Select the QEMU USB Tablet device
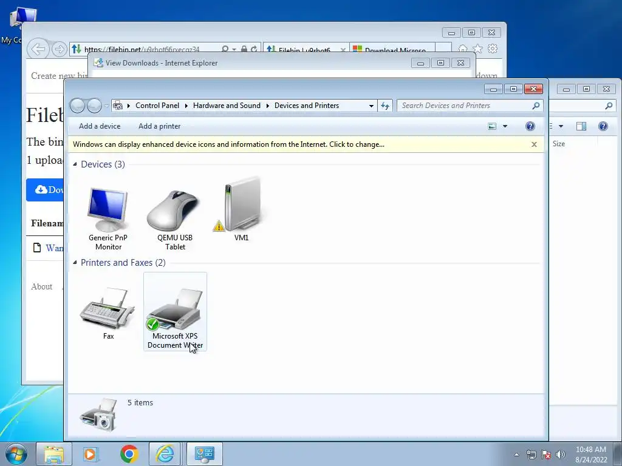Image resolution: width=622 pixels, height=466 pixels. click(174, 218)
